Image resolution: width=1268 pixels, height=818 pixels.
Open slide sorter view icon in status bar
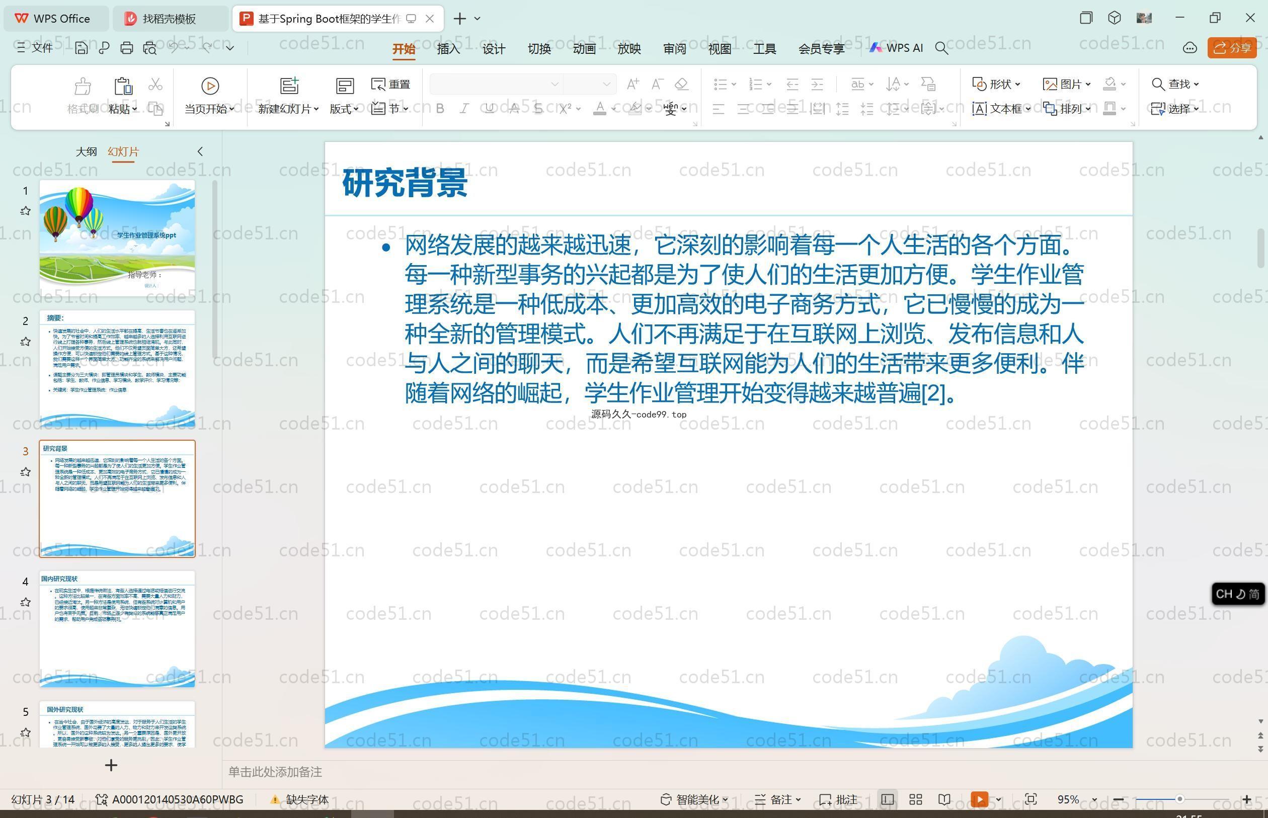915,799
